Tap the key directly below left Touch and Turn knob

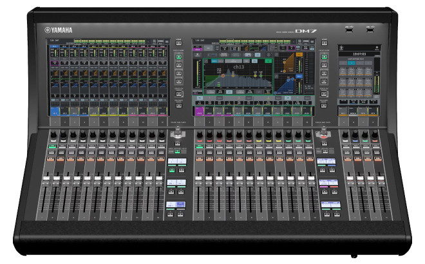click(x=178, y=144)
